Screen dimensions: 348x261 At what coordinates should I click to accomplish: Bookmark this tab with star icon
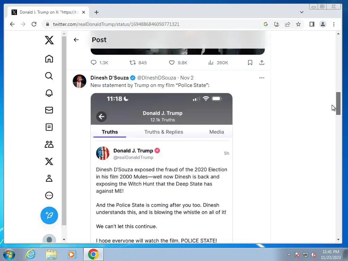point(298,24)
